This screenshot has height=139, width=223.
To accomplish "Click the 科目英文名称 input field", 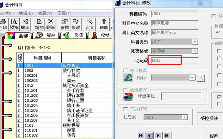I will click(174, 32).
